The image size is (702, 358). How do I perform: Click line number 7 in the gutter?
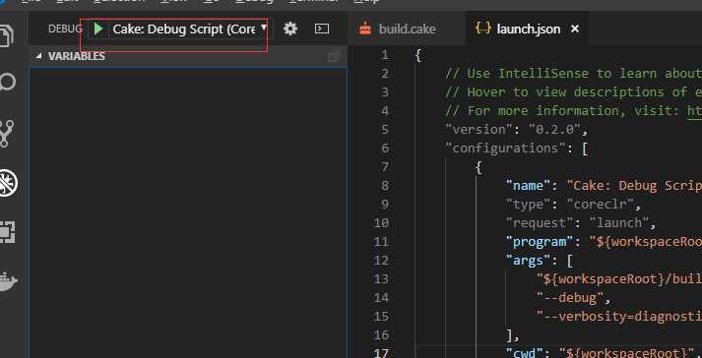pos(385,167)
